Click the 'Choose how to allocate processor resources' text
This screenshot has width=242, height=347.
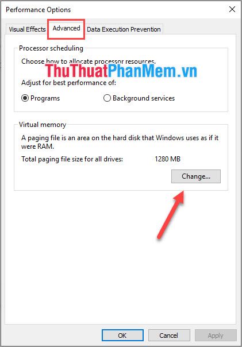[x=89, y=61]
